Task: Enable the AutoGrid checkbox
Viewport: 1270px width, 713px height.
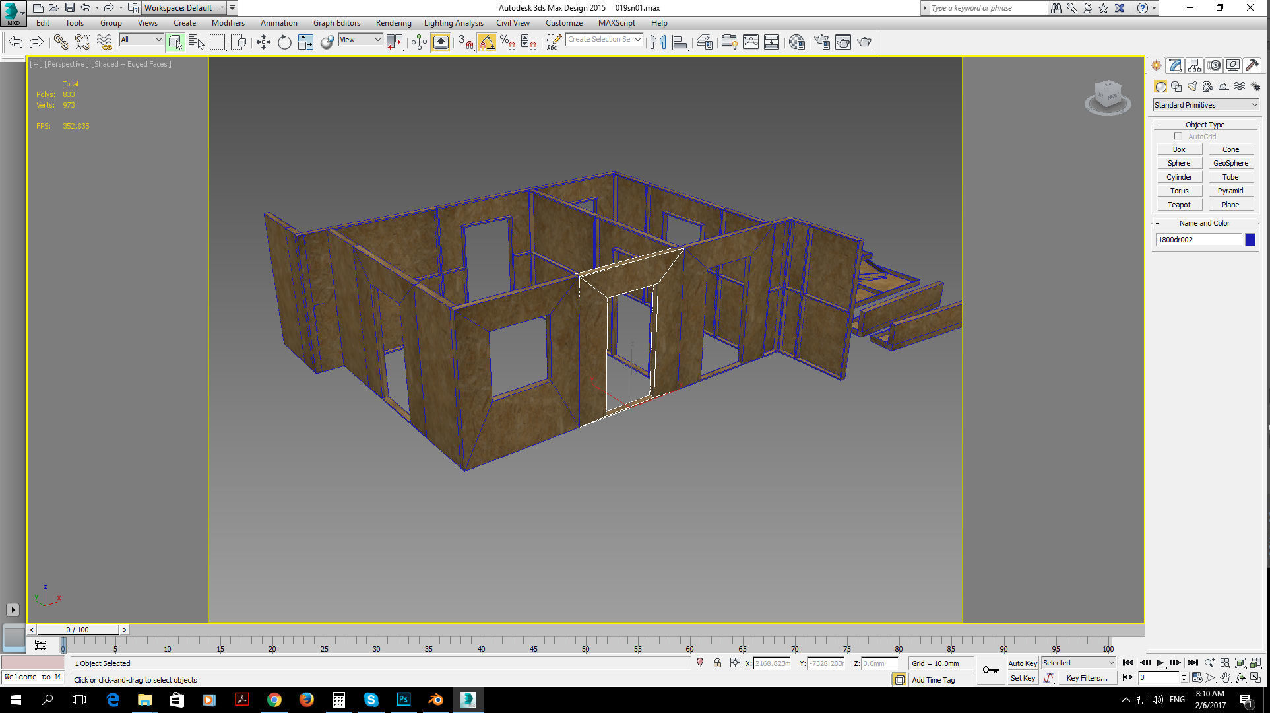Action: click(x=1177, y=137)
